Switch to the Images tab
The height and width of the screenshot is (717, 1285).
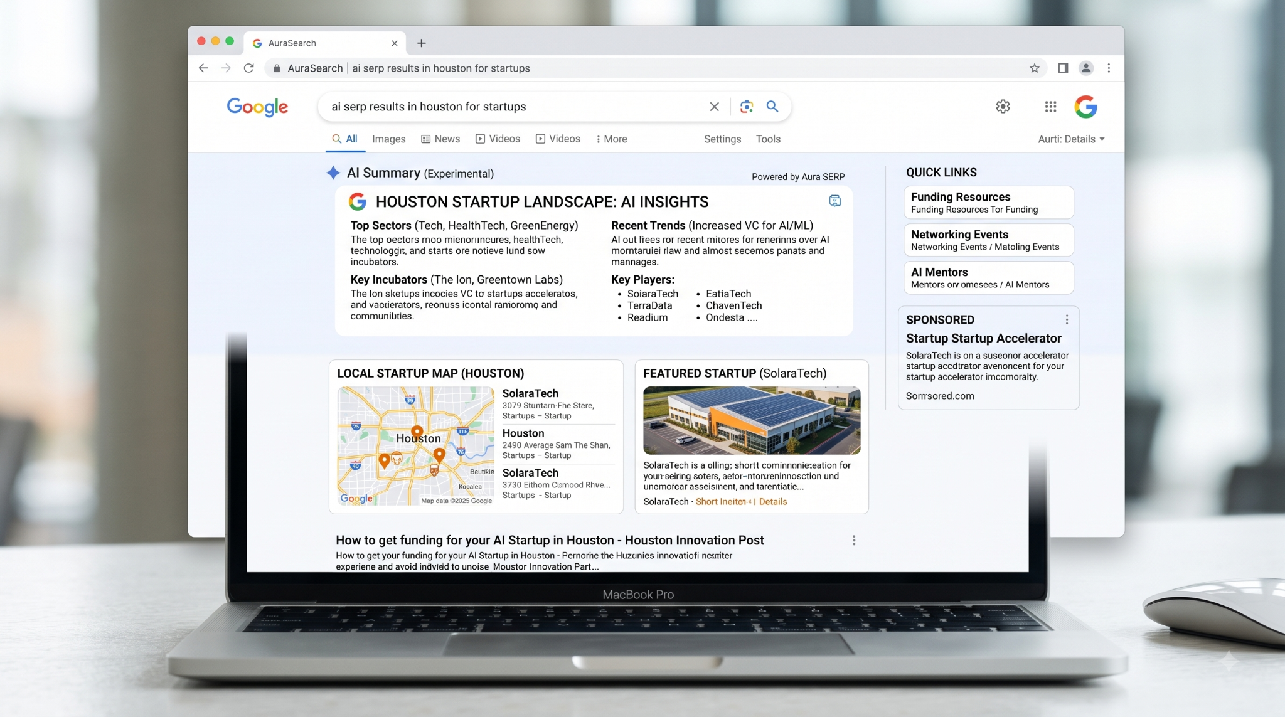[388, 139]
